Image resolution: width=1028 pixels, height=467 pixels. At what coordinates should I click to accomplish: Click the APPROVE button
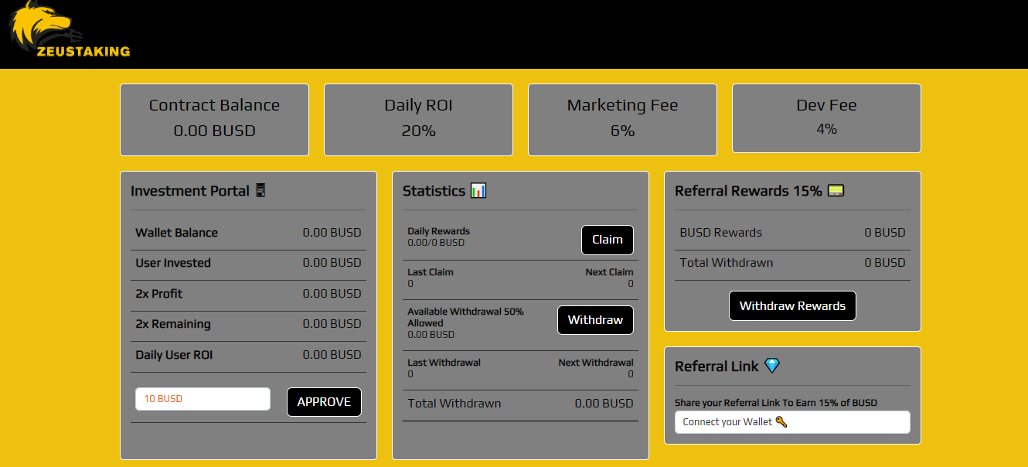click(324, 402)
